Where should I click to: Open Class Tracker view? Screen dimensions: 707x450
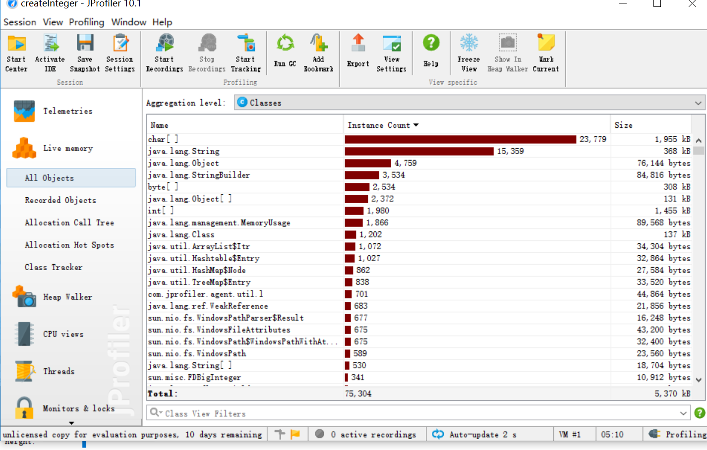click(x=54, y=267)
